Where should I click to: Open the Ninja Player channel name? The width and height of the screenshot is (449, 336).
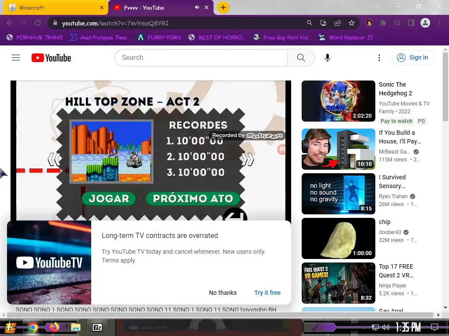coord(392,285)
